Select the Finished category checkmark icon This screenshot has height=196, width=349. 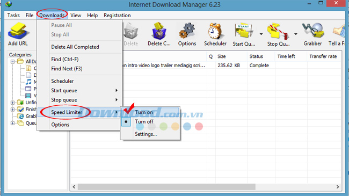click(20, 109)
